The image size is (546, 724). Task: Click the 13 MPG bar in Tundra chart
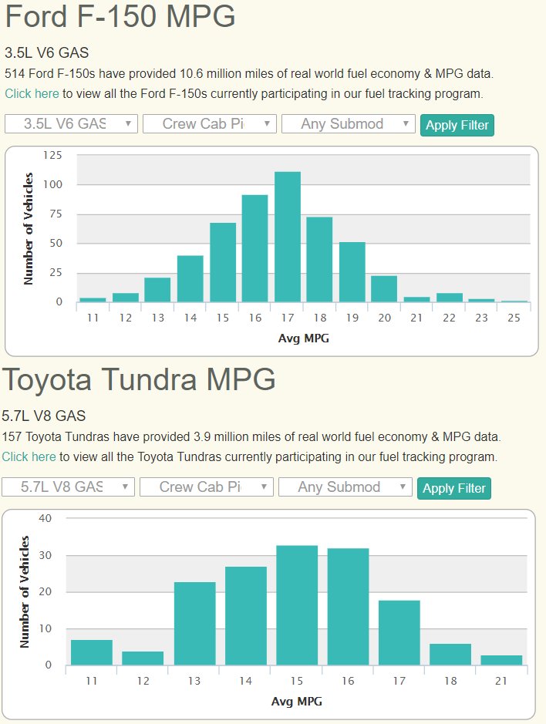(195, 624)
